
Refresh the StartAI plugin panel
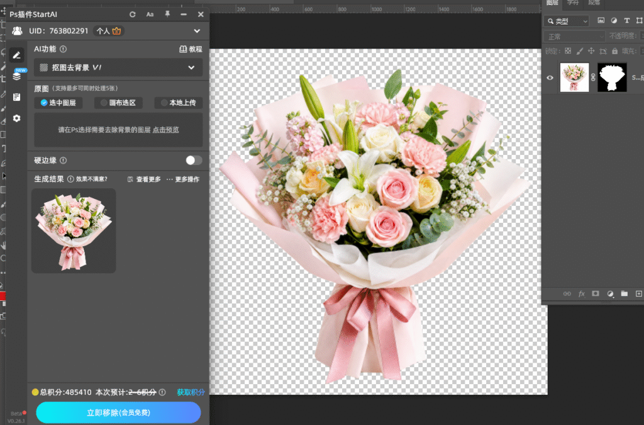coord(132,14)
